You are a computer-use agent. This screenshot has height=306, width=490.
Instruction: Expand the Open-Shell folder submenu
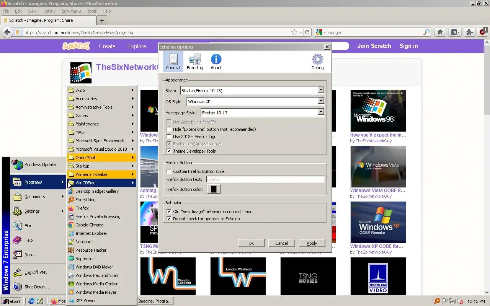tap(101, 158)
